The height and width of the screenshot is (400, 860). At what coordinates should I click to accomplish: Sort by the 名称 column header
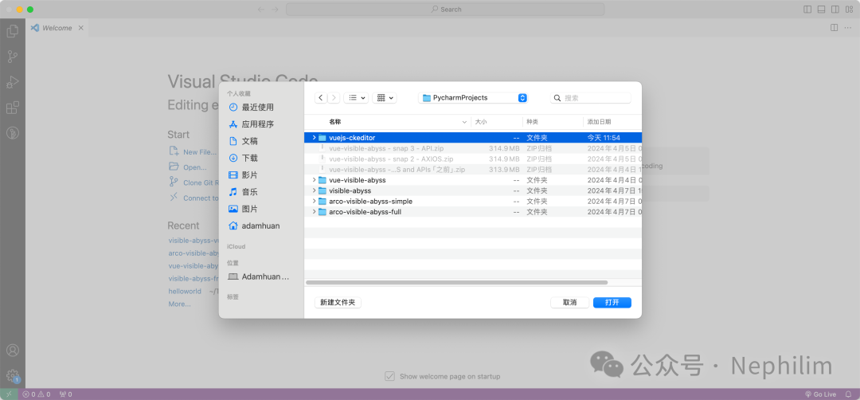387,122
